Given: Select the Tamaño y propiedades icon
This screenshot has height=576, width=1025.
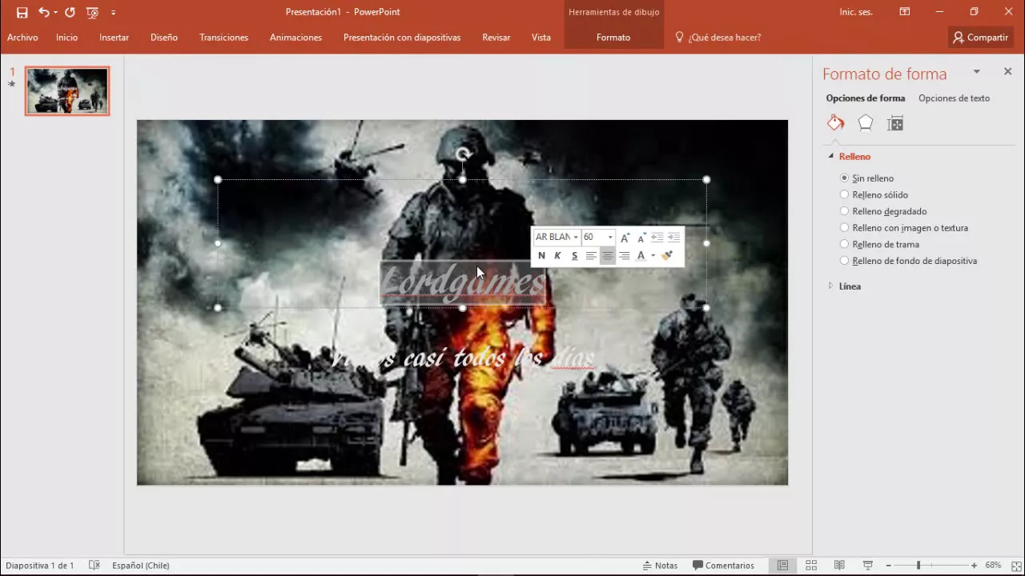Looking at the screenshot, I should (x=895, y=123).
